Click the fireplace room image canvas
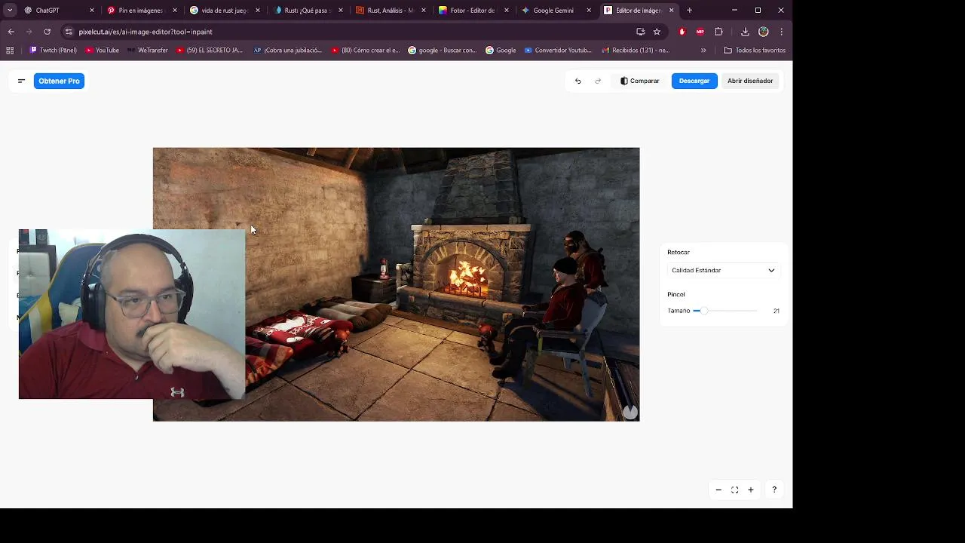 click(396, 284)
